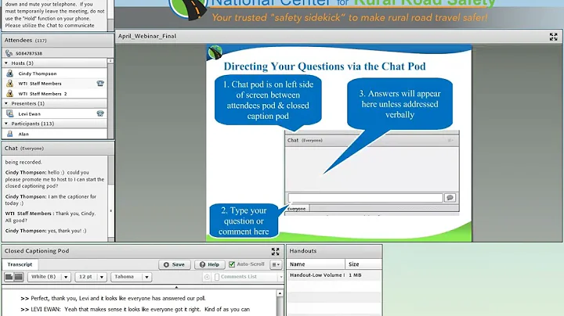Open the 12 pt font size dropdown
The width and height of the screenshot is (564, 316).
click(102, 277)
